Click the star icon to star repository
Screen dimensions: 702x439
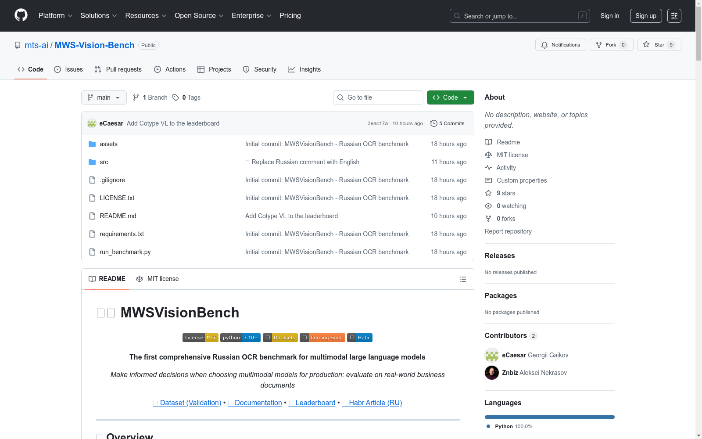646,44
